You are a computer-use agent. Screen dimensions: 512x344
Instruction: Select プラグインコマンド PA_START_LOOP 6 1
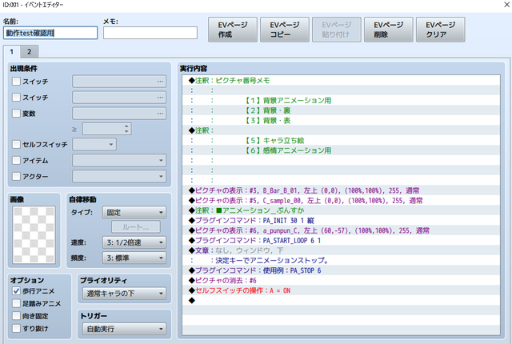(x=341, y=241)
